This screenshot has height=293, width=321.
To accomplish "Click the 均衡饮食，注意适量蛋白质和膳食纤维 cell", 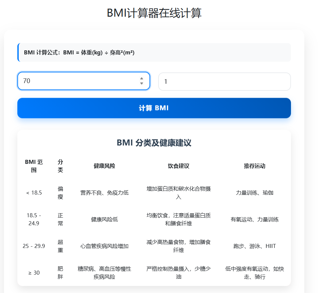I will pos(179,219).
